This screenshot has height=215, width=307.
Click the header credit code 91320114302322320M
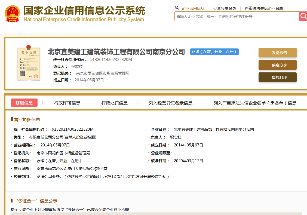tap(111, 60)
